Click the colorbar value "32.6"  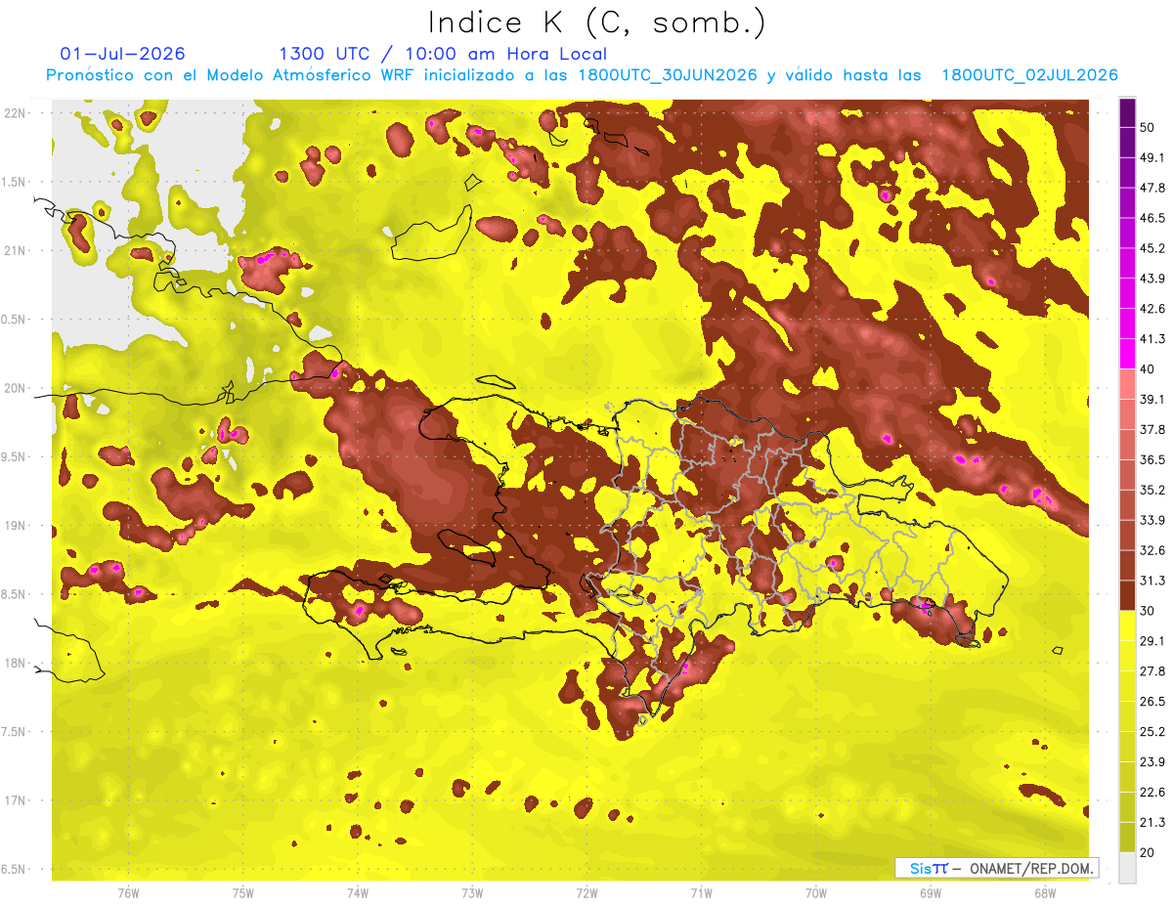coord(1152,550)
